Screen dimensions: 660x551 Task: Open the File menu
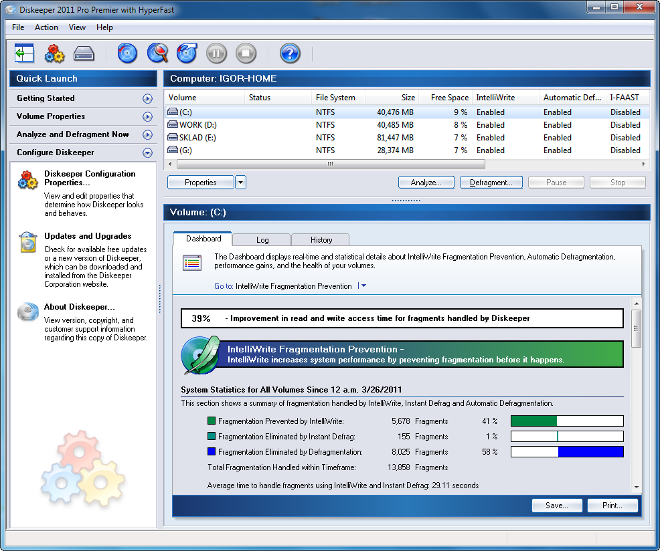pos(18,27)
